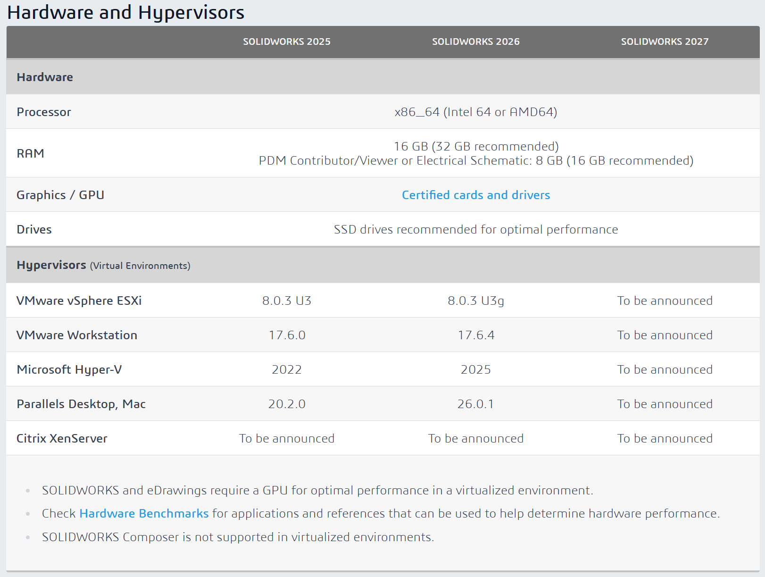This screenshot has height=577, width=765.
Task: Click the SOLIDWORKS 2027 column header
Action: [x=665, y=42]
